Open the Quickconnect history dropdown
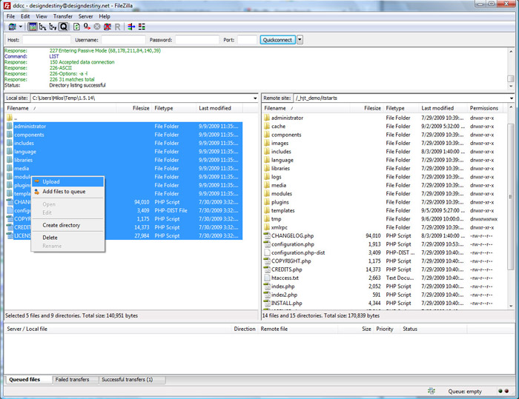 300,40
